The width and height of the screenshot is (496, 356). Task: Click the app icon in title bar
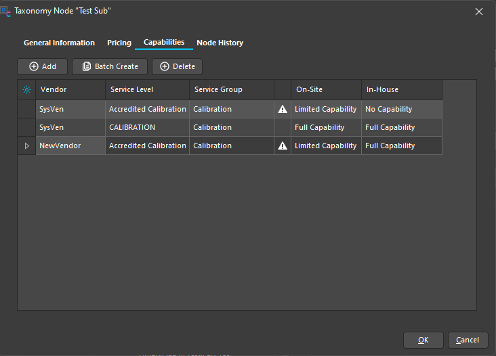(7, 12)
